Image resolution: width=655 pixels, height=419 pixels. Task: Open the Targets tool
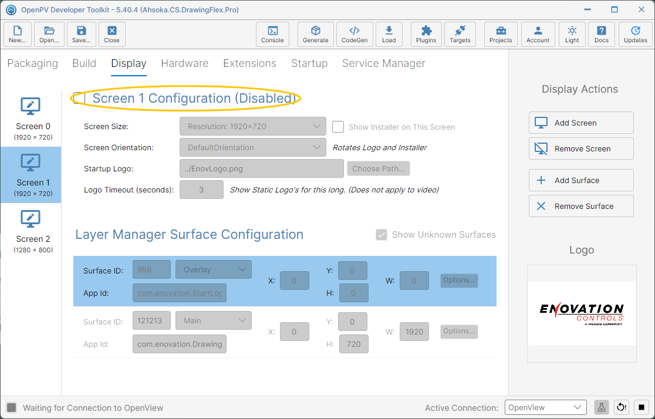tap(460, 34)
